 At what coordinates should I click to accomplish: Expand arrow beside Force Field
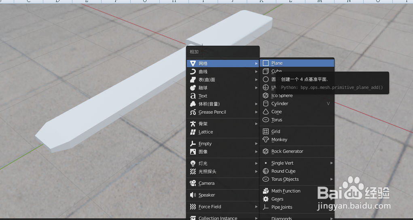256,207
